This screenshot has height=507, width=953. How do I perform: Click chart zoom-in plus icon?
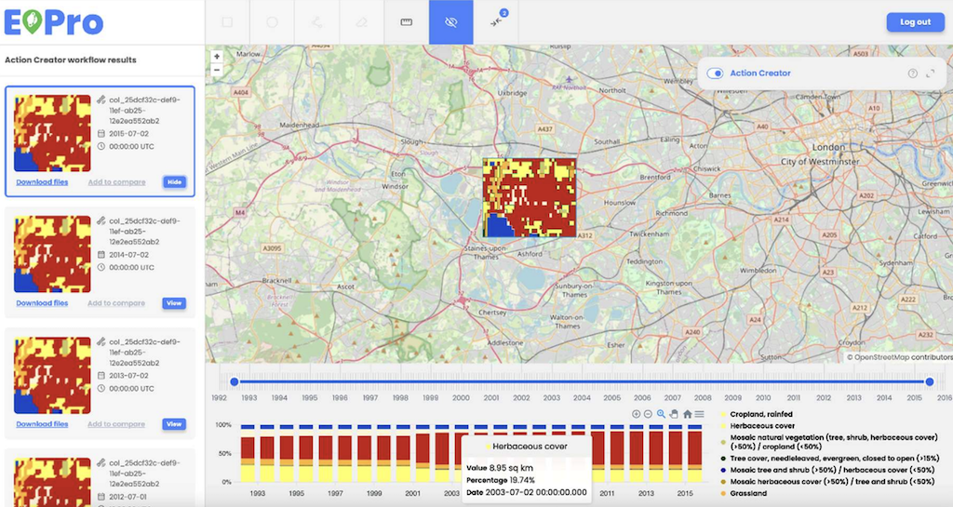(636, 414)
